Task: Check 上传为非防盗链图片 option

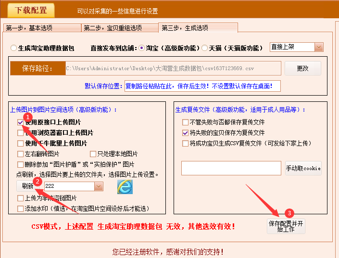Action: [20, 198]
